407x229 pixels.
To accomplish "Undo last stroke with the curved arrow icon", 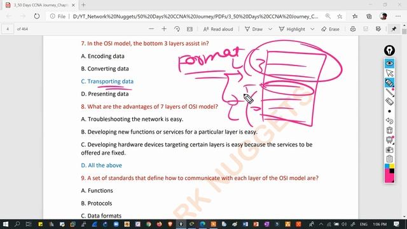I will coord(389,121).
